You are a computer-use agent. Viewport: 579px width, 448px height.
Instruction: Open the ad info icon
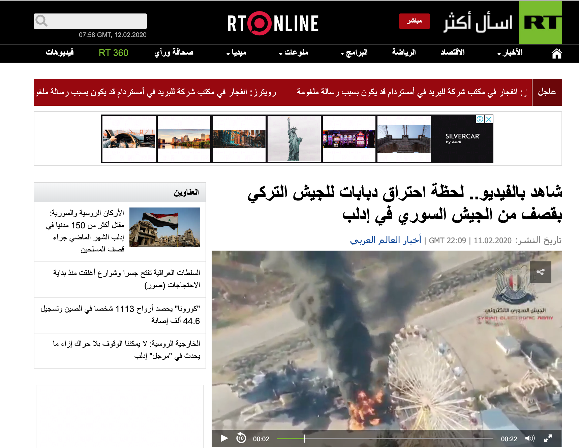pyautogui.click(x=480, y=119)
